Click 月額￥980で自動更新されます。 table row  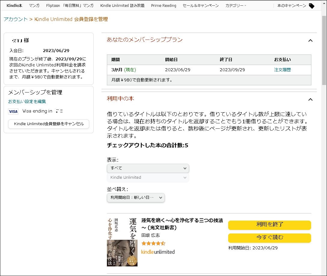[209, 80]
